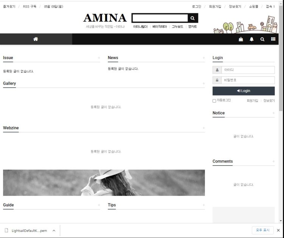Open the shopping bag icon

tap(241, 39)
